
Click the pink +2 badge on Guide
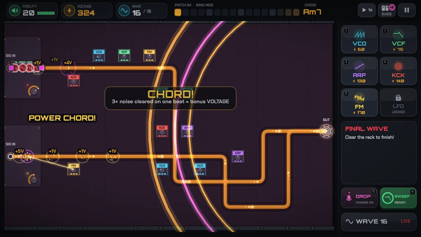pyautogui.click(x=392, y=7)
